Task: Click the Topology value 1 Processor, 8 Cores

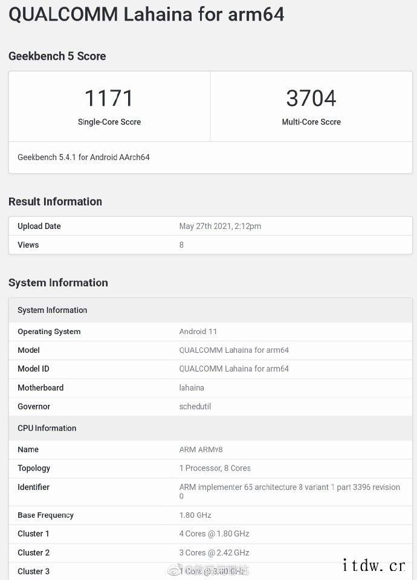Action: pyautogui.click(x=215, y=468)
